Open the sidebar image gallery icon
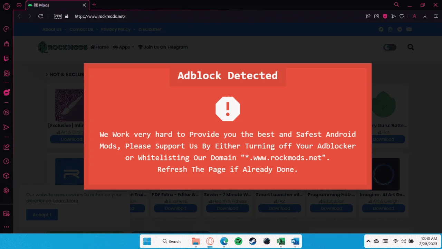Viewport: 442px width, 249px height. click(x=6, y=213)
